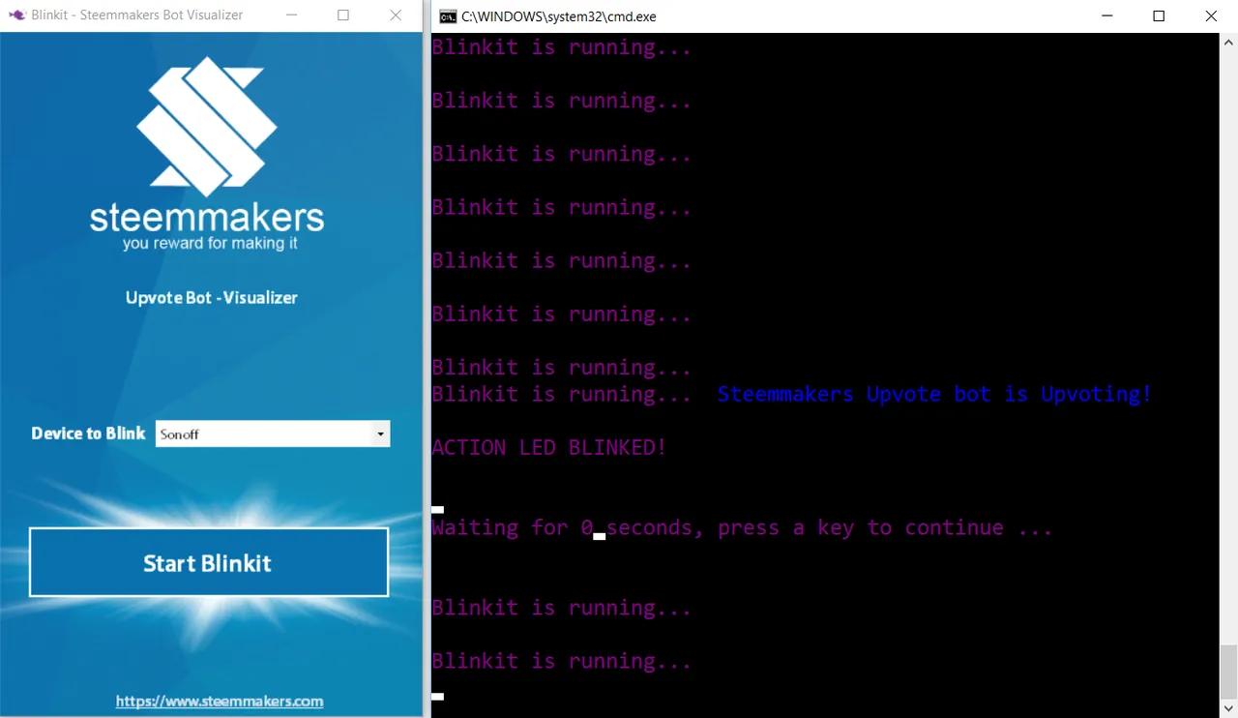The height and width of the screenshot is (718, 1238).
Task: Click the Steemmakers logo graphic
Action: click(207, 125)
